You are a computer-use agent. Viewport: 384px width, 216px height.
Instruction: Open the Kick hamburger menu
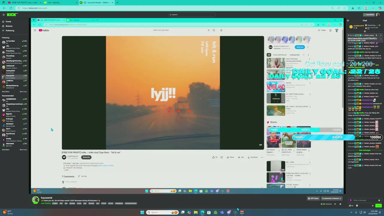pos(4,14)
